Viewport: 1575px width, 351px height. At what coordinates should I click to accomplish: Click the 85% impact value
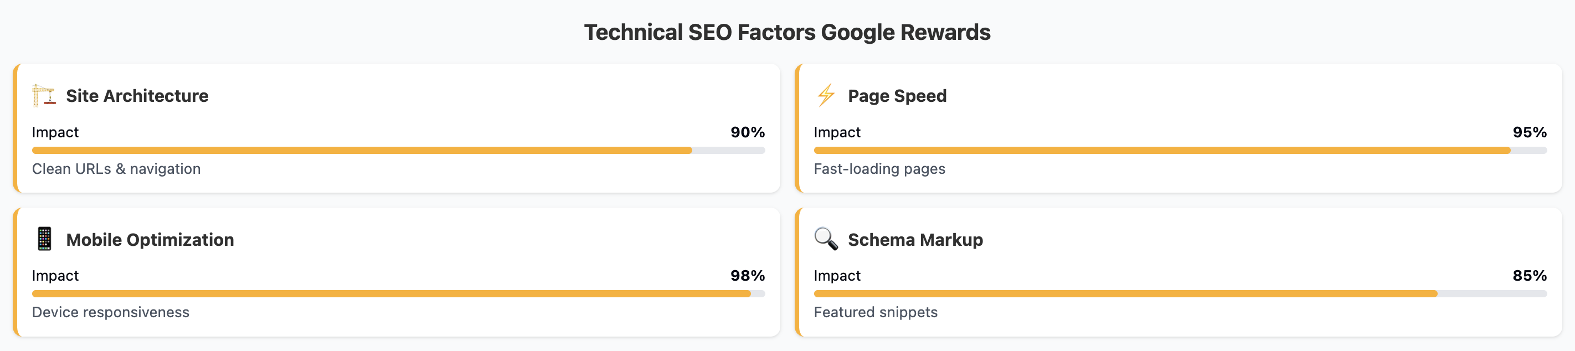pos(1529,276)
